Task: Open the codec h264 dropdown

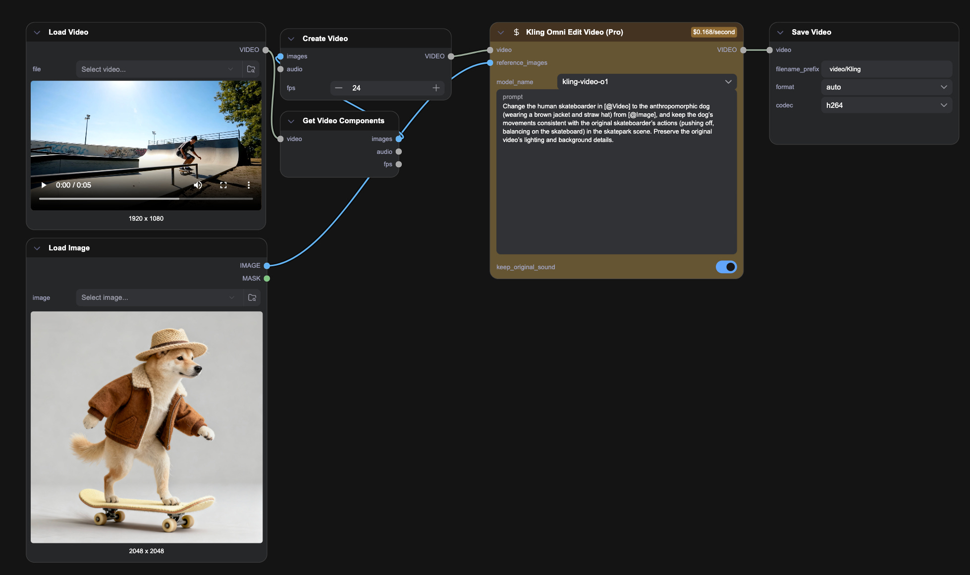Action: pos(886,105)
